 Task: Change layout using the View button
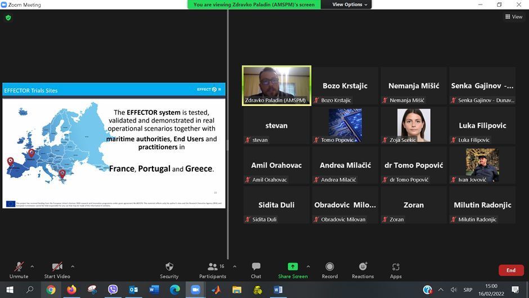514,17
